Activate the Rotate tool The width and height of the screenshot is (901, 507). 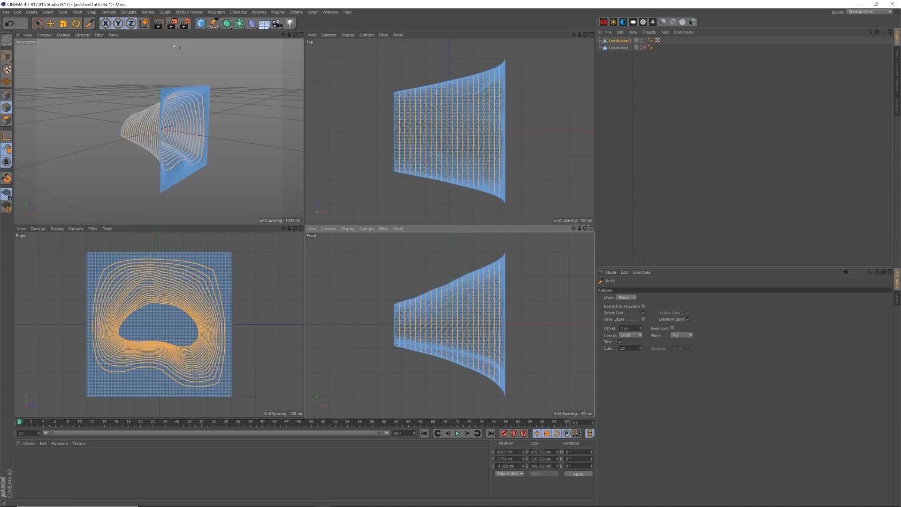click(76, 23)
